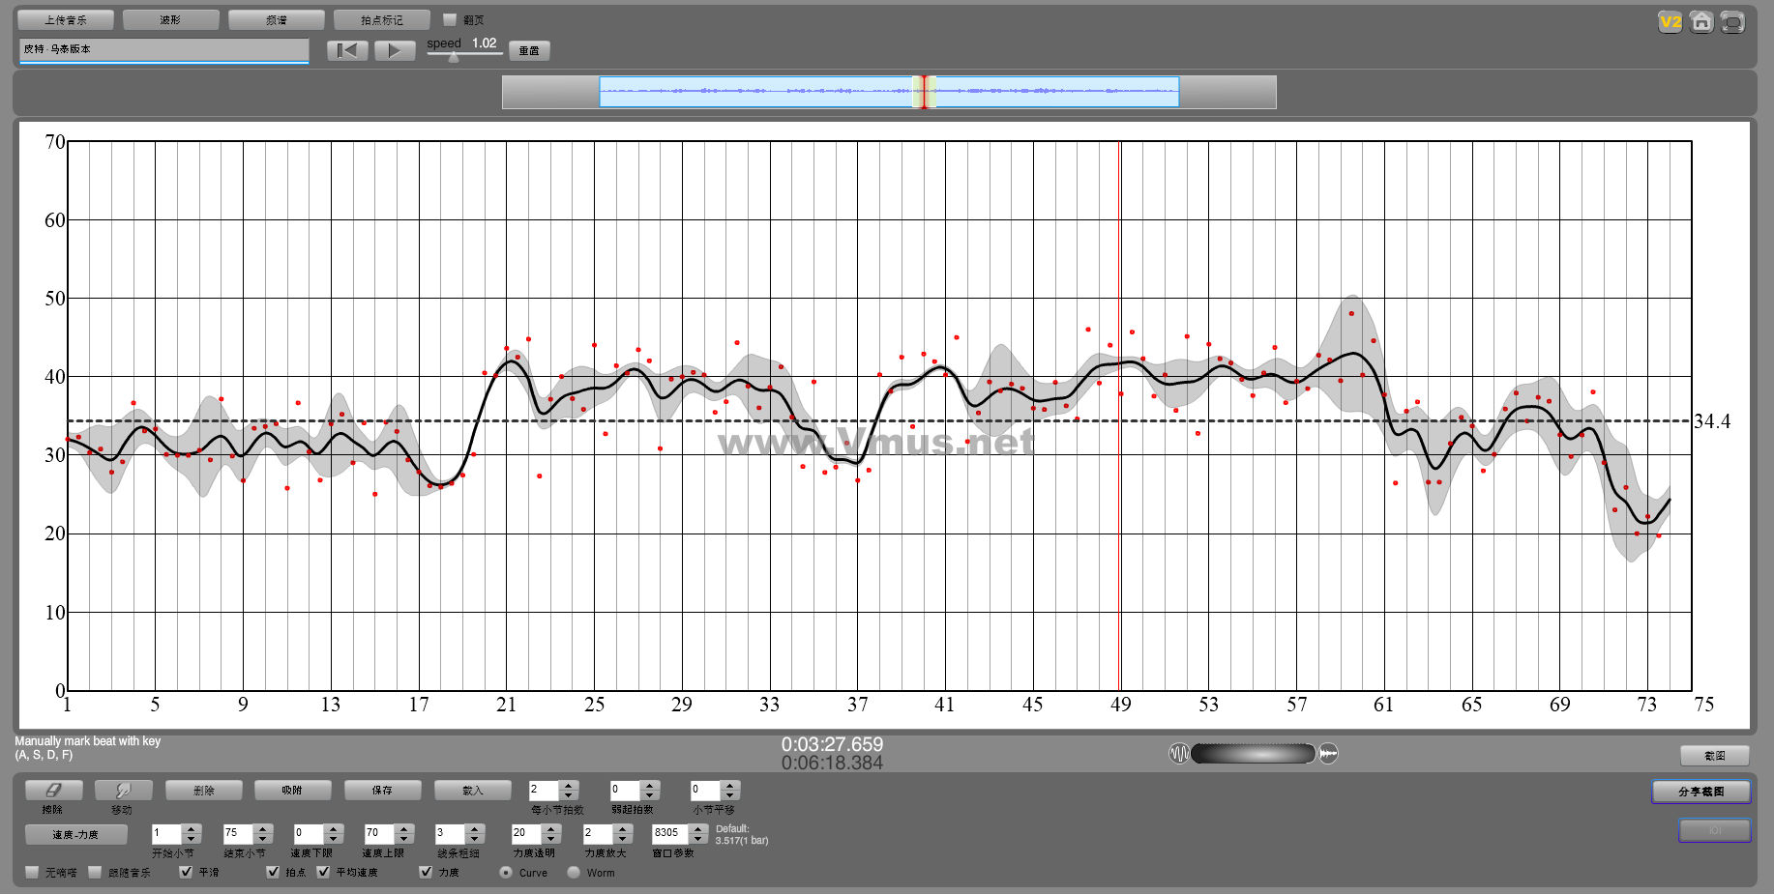Go to home via house icon
1774x894 pixels.
click(x=1701, y=22)
